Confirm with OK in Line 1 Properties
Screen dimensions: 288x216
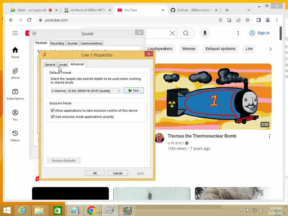(x=95, y=173)
